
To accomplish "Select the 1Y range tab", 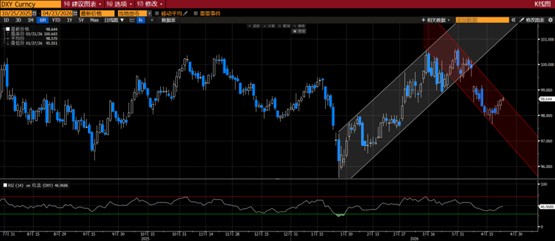I will pyautogui.click(x=69, y=20).
